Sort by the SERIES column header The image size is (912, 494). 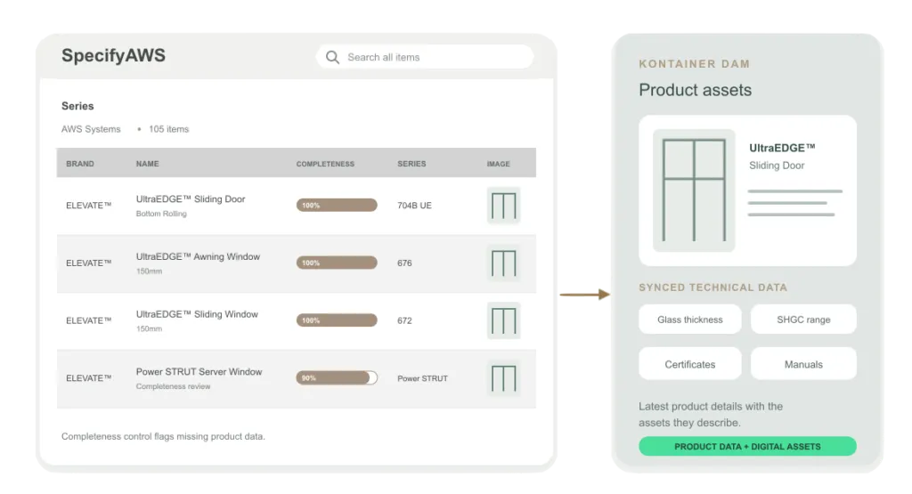(x=411, y=164)
